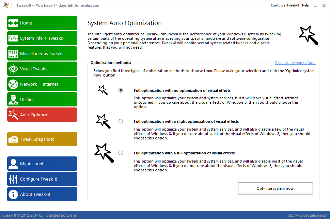Click the wand icon beside full visual optimization option

[x=104, y=153]
